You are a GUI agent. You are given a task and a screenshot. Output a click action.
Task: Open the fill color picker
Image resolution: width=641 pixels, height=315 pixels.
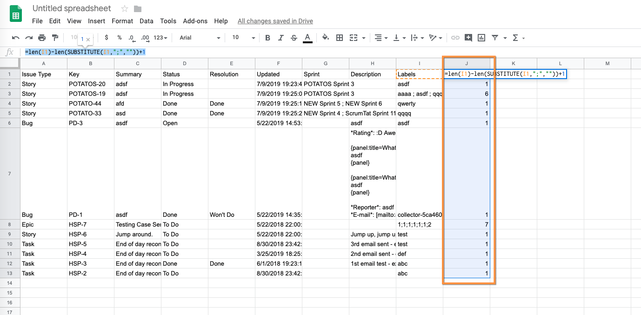click(x=326, y=38)
